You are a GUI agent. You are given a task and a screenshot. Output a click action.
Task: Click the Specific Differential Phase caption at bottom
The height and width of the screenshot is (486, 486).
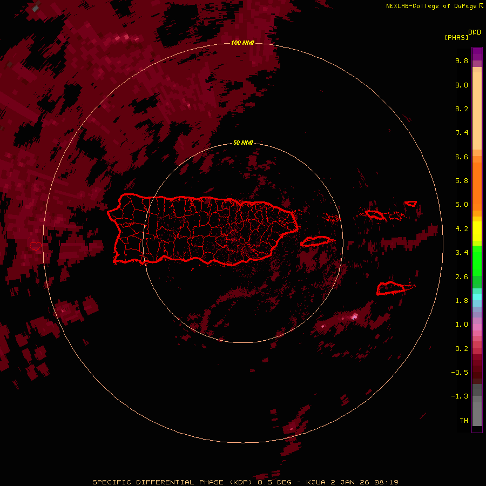(246, 482)
